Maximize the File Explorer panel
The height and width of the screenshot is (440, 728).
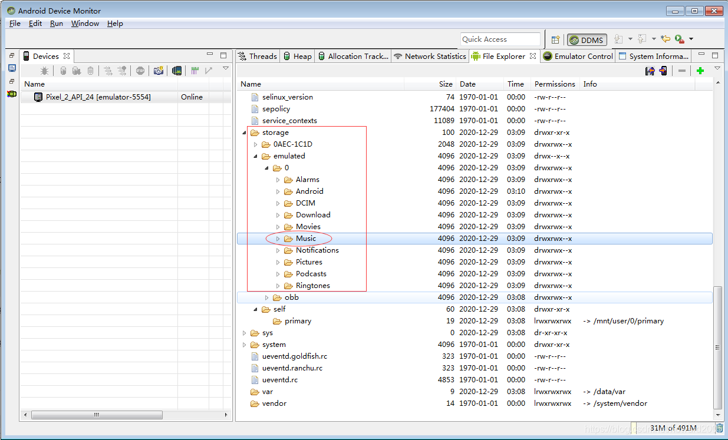click(x=715, y=55)
